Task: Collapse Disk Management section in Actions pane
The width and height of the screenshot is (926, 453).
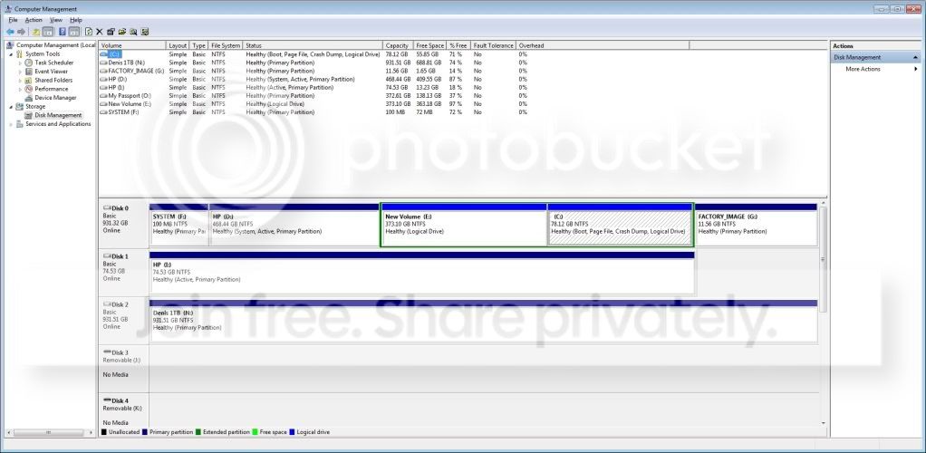Action: point(915,57)
